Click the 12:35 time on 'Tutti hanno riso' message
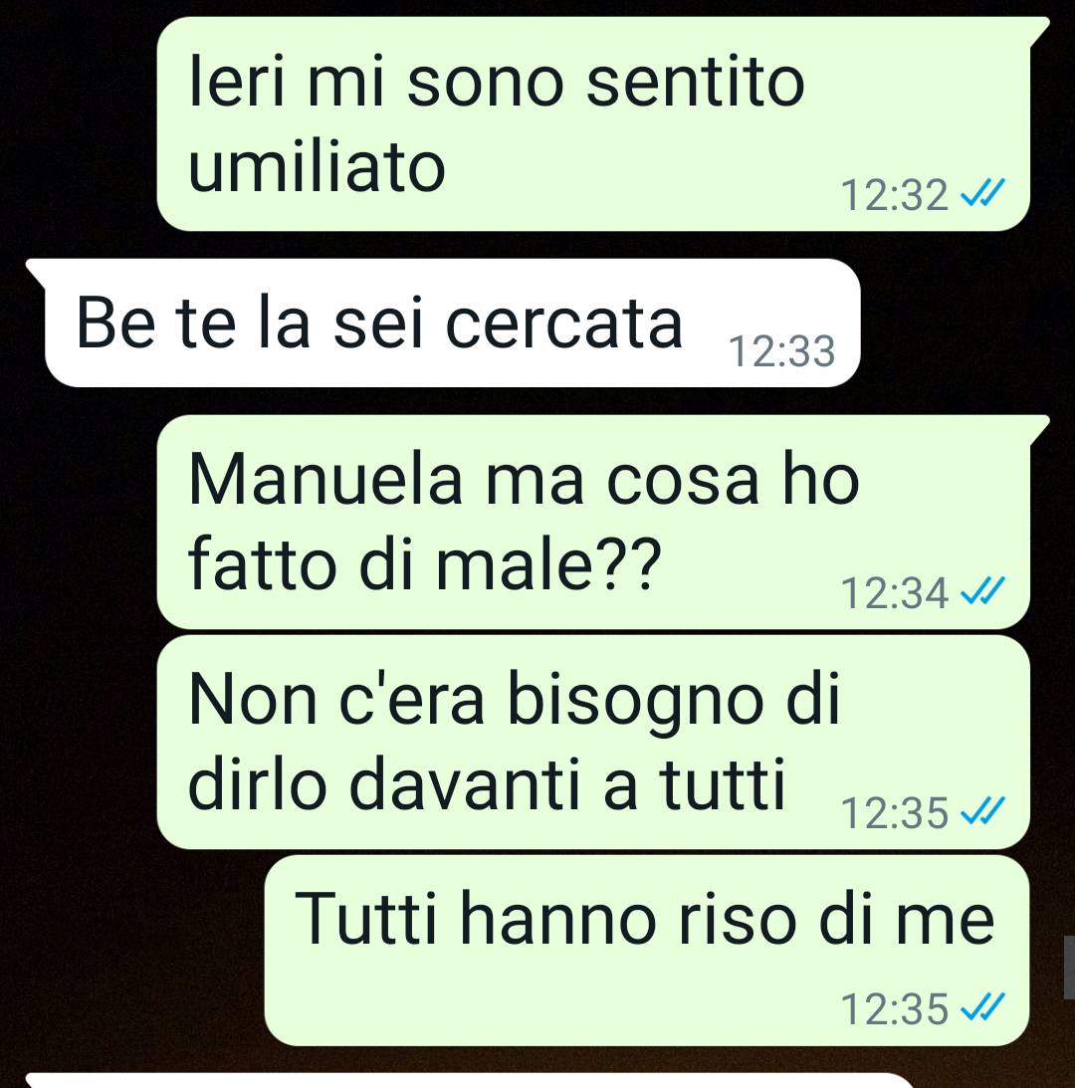The height and width of the screenshot is (1088, 1075). [894, 1009]
